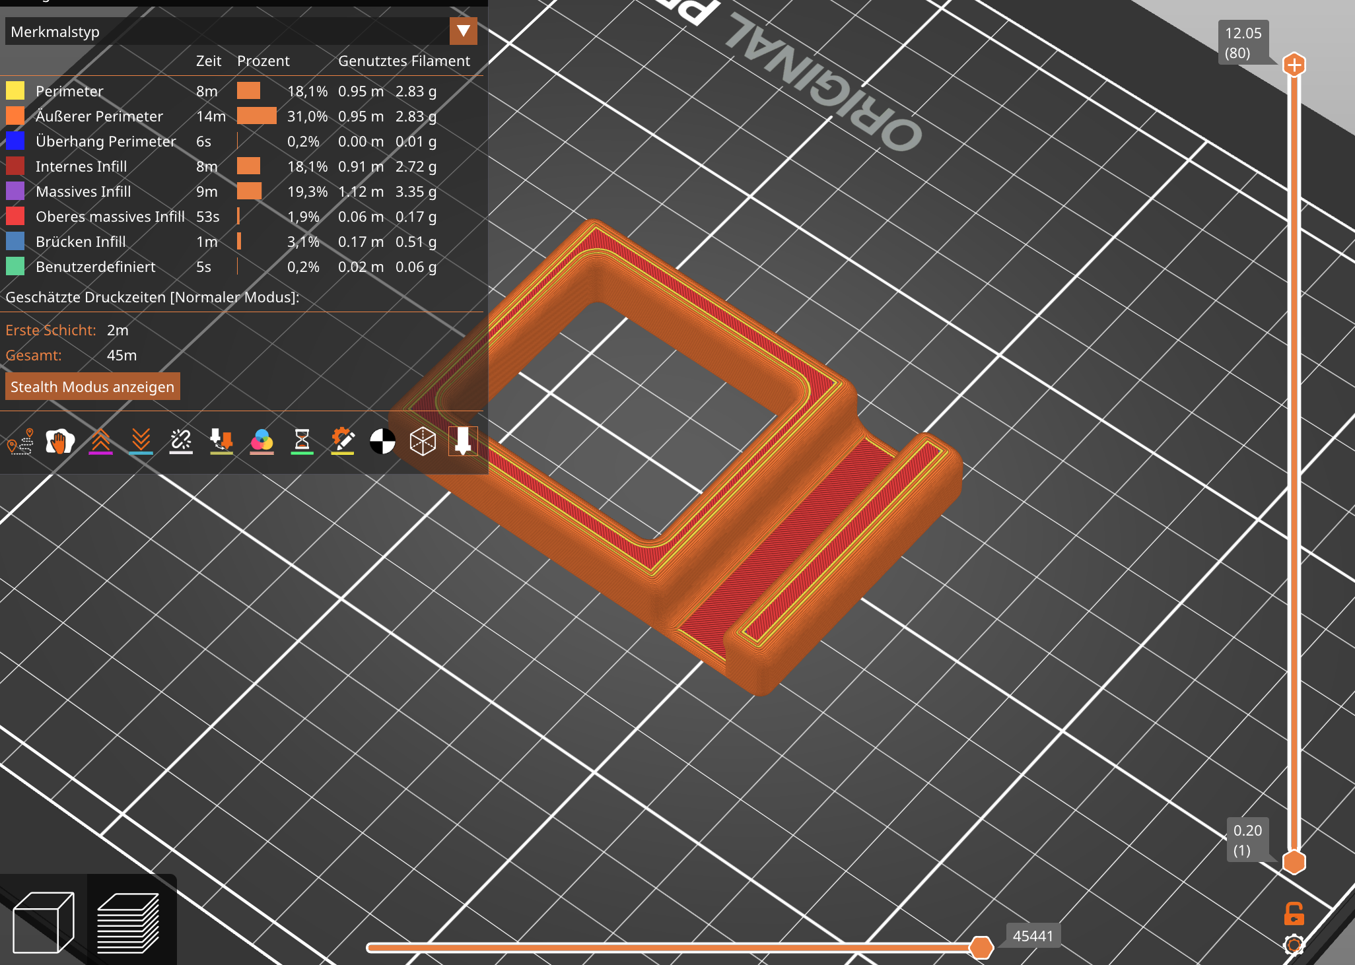The height and width of the screenshot is (965, 1355).
Task: Toggle deretractions down-chevrons icon
Action: 141,442
